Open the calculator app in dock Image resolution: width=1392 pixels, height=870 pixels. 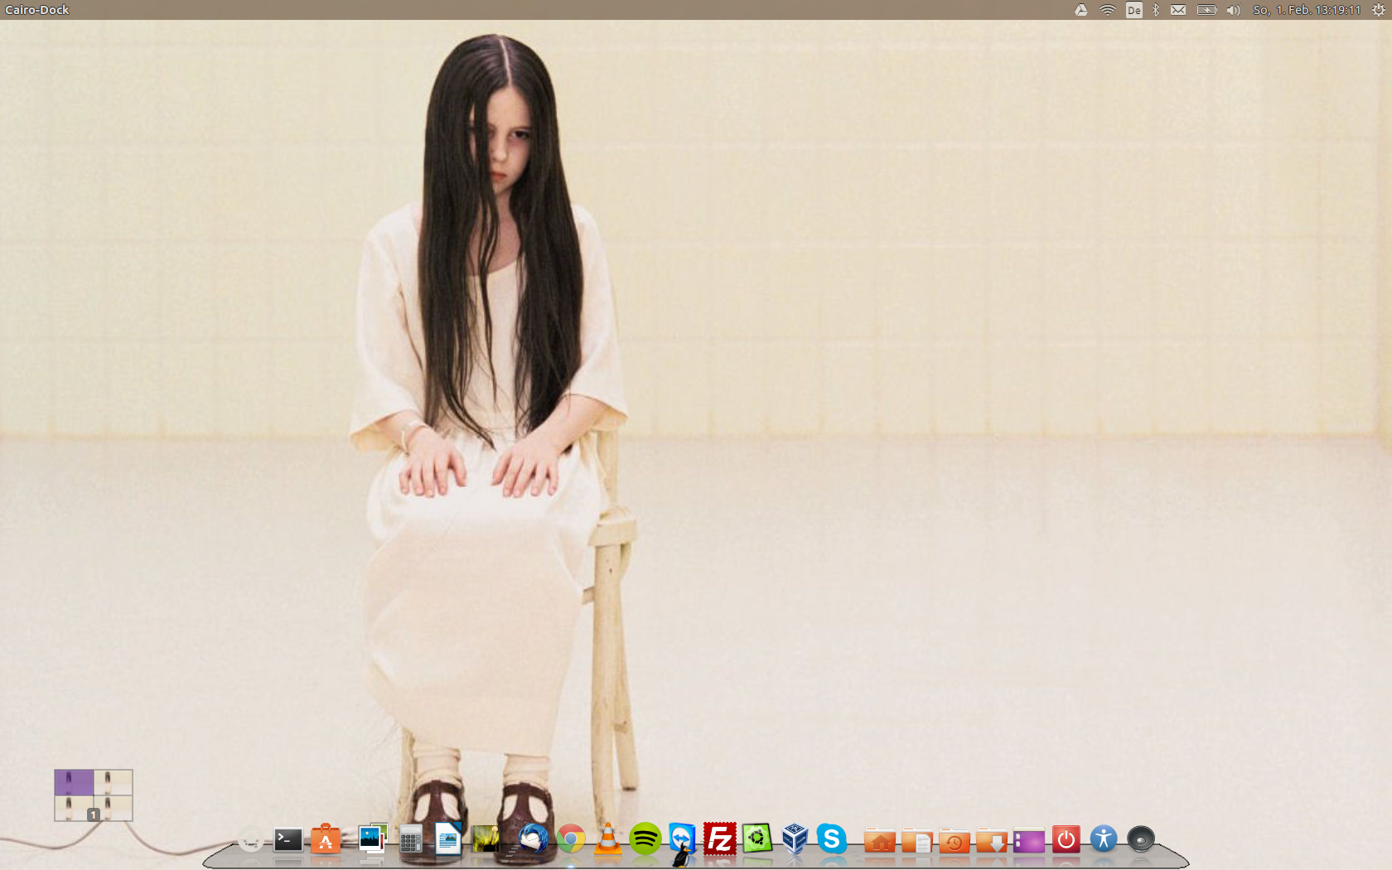[410, 841]
